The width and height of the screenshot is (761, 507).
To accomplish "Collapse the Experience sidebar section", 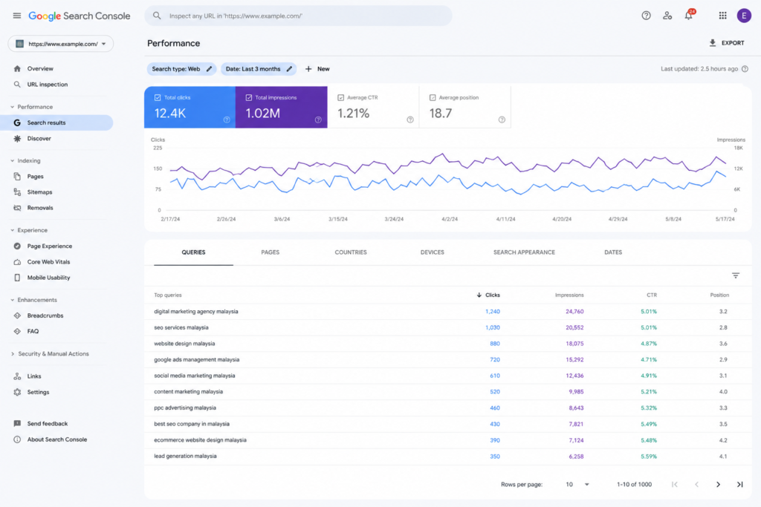I will click(13, 230).
